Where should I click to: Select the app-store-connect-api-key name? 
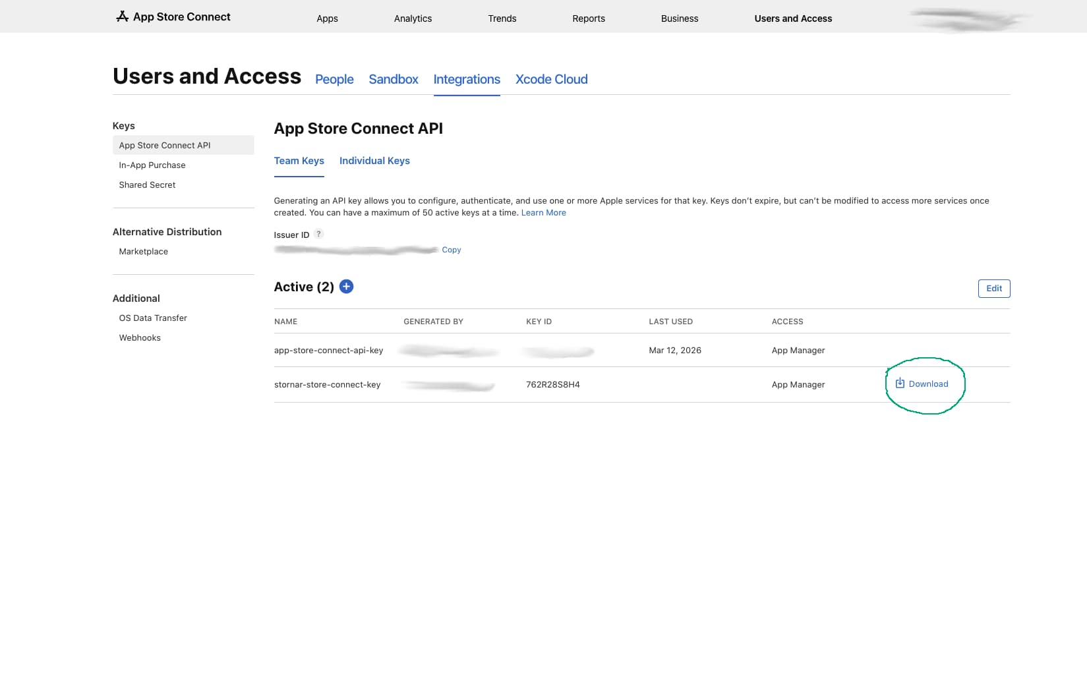click(328, 350)
